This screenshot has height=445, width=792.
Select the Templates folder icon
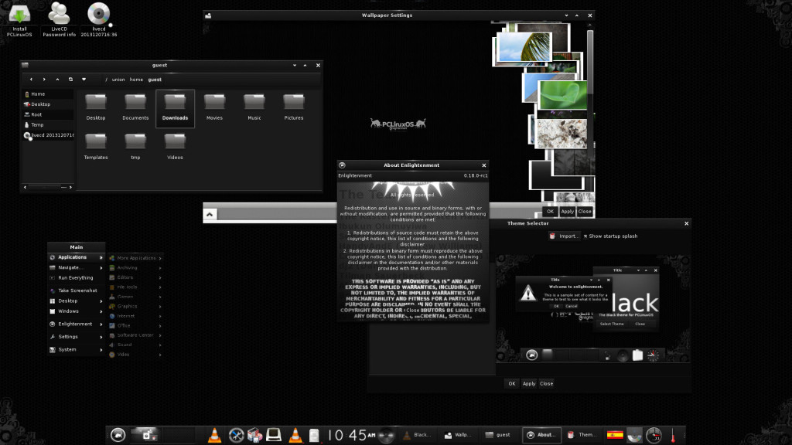tap(95, 146)
